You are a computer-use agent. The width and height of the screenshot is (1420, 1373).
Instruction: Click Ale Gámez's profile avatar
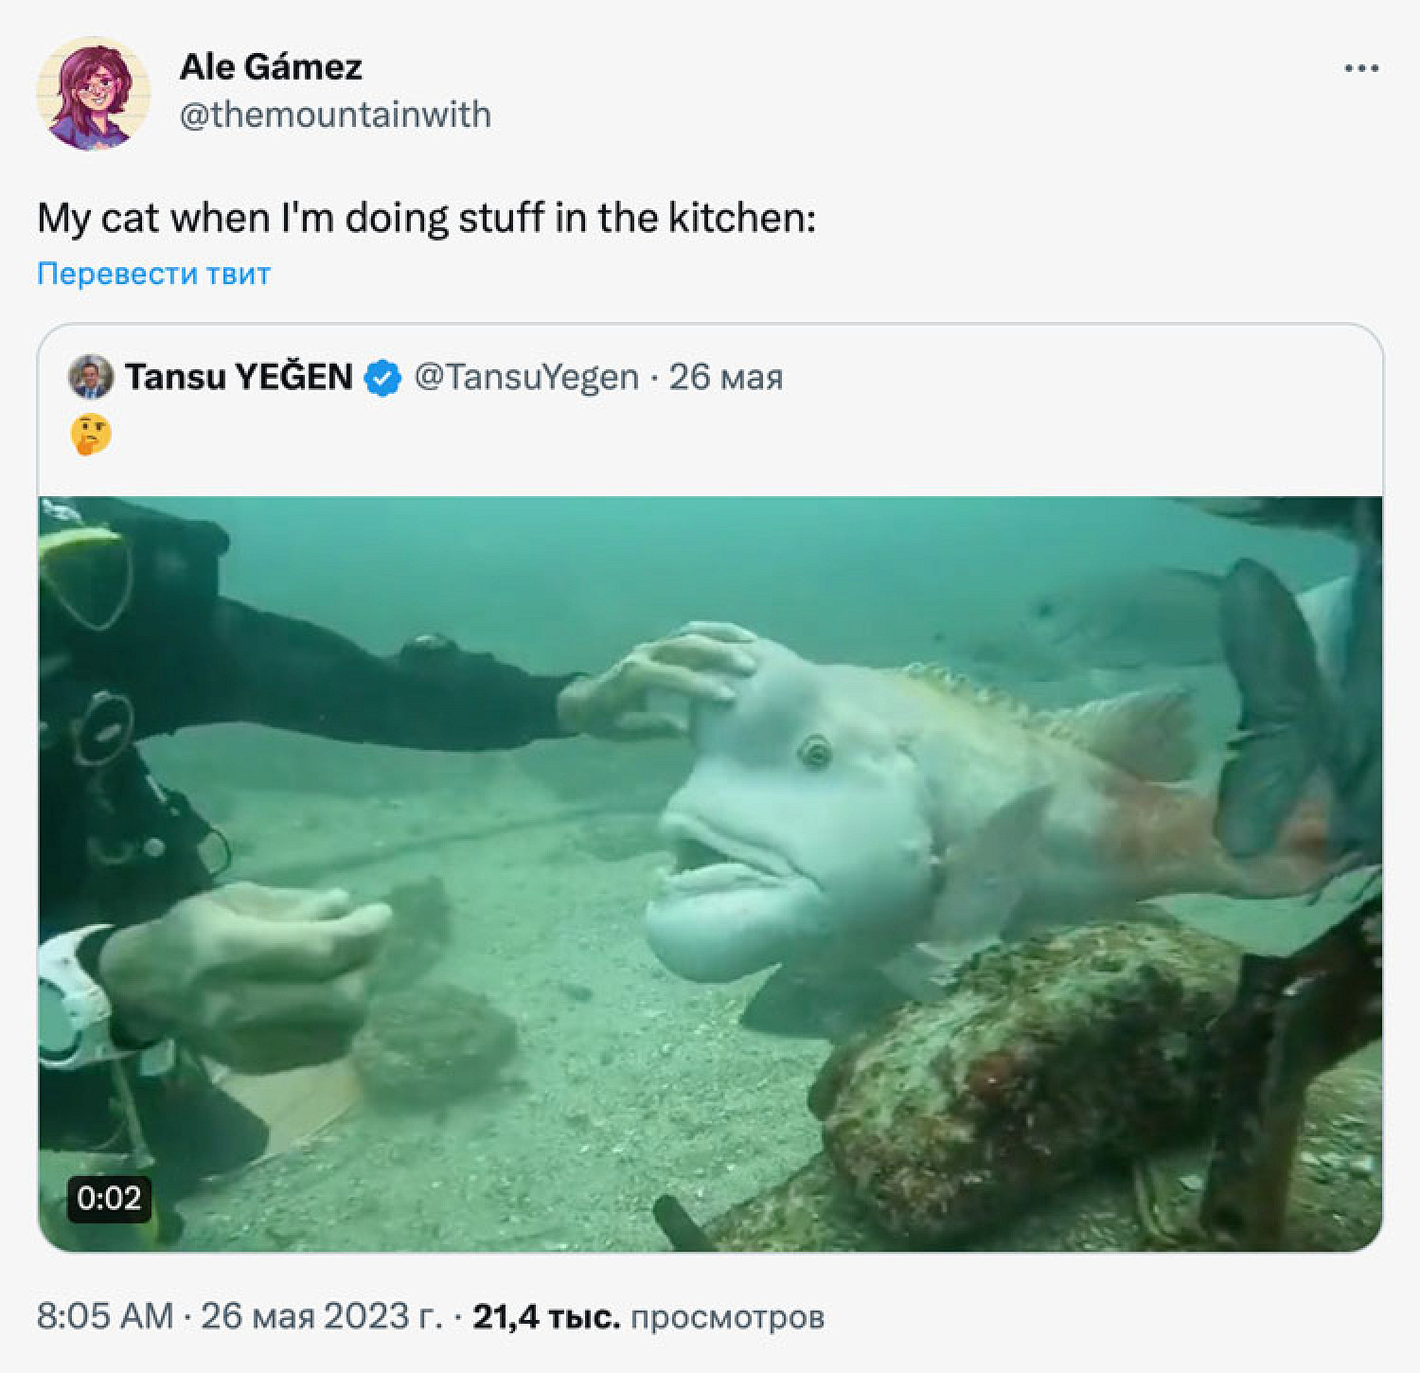[x=93, y=93]
